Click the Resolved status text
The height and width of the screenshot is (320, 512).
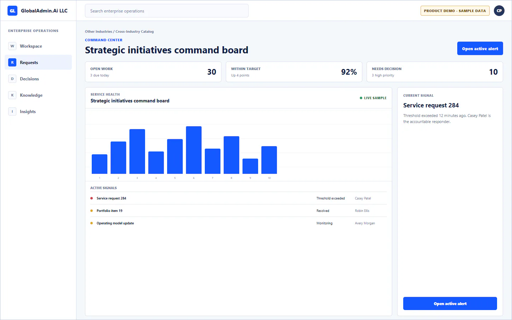(323, 211)
